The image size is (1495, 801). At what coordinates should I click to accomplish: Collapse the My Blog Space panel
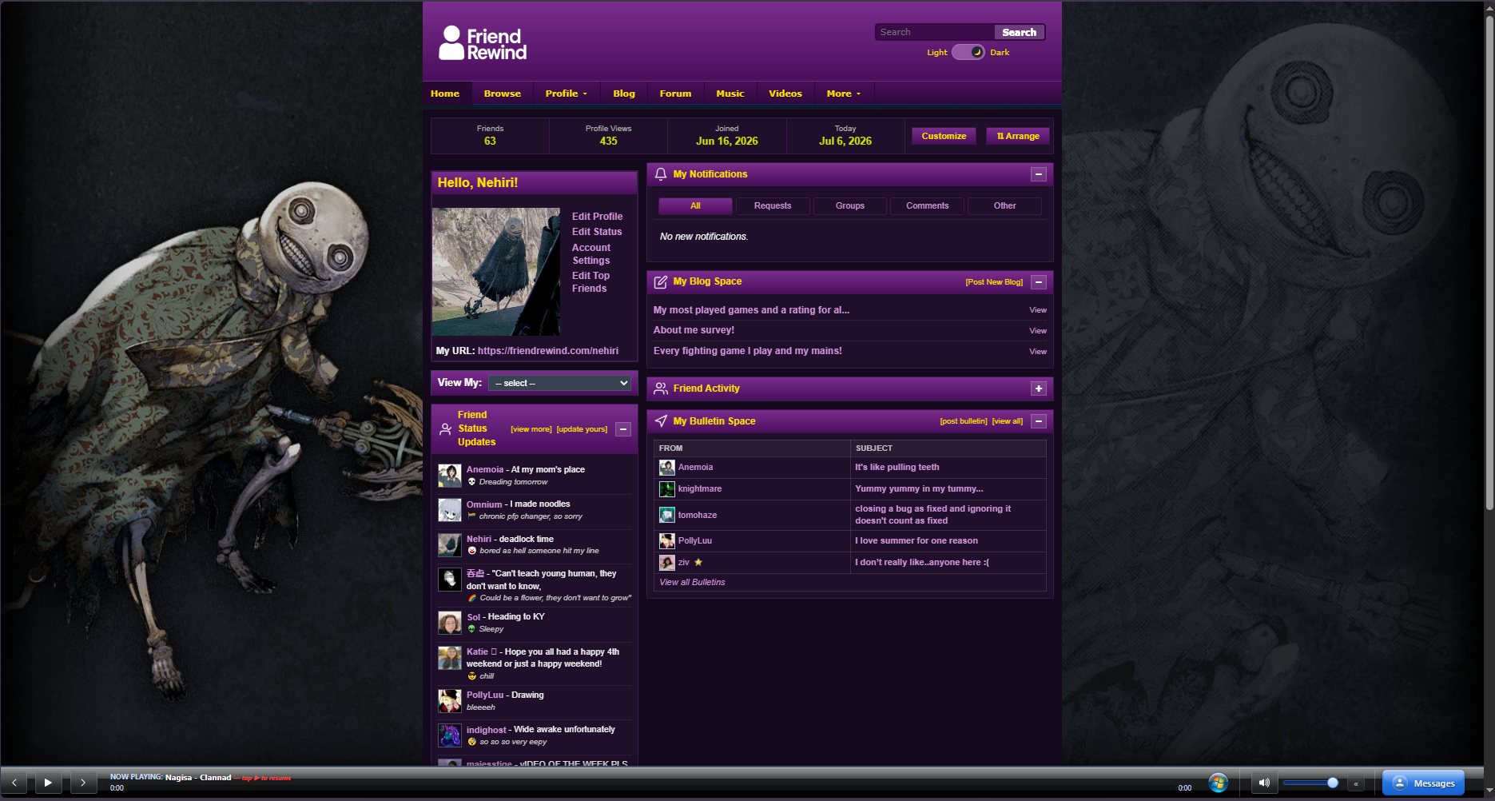pyautogui.click(x=1039, y=282)
